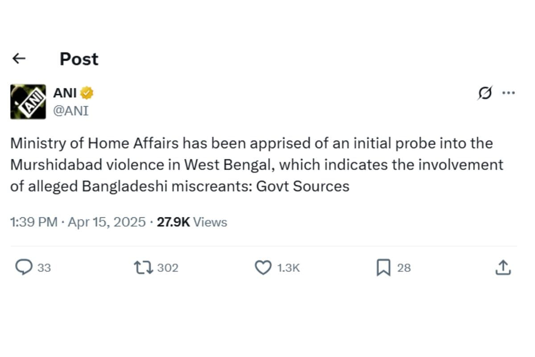See who liked the post (1.3K)

pos(289,267)
